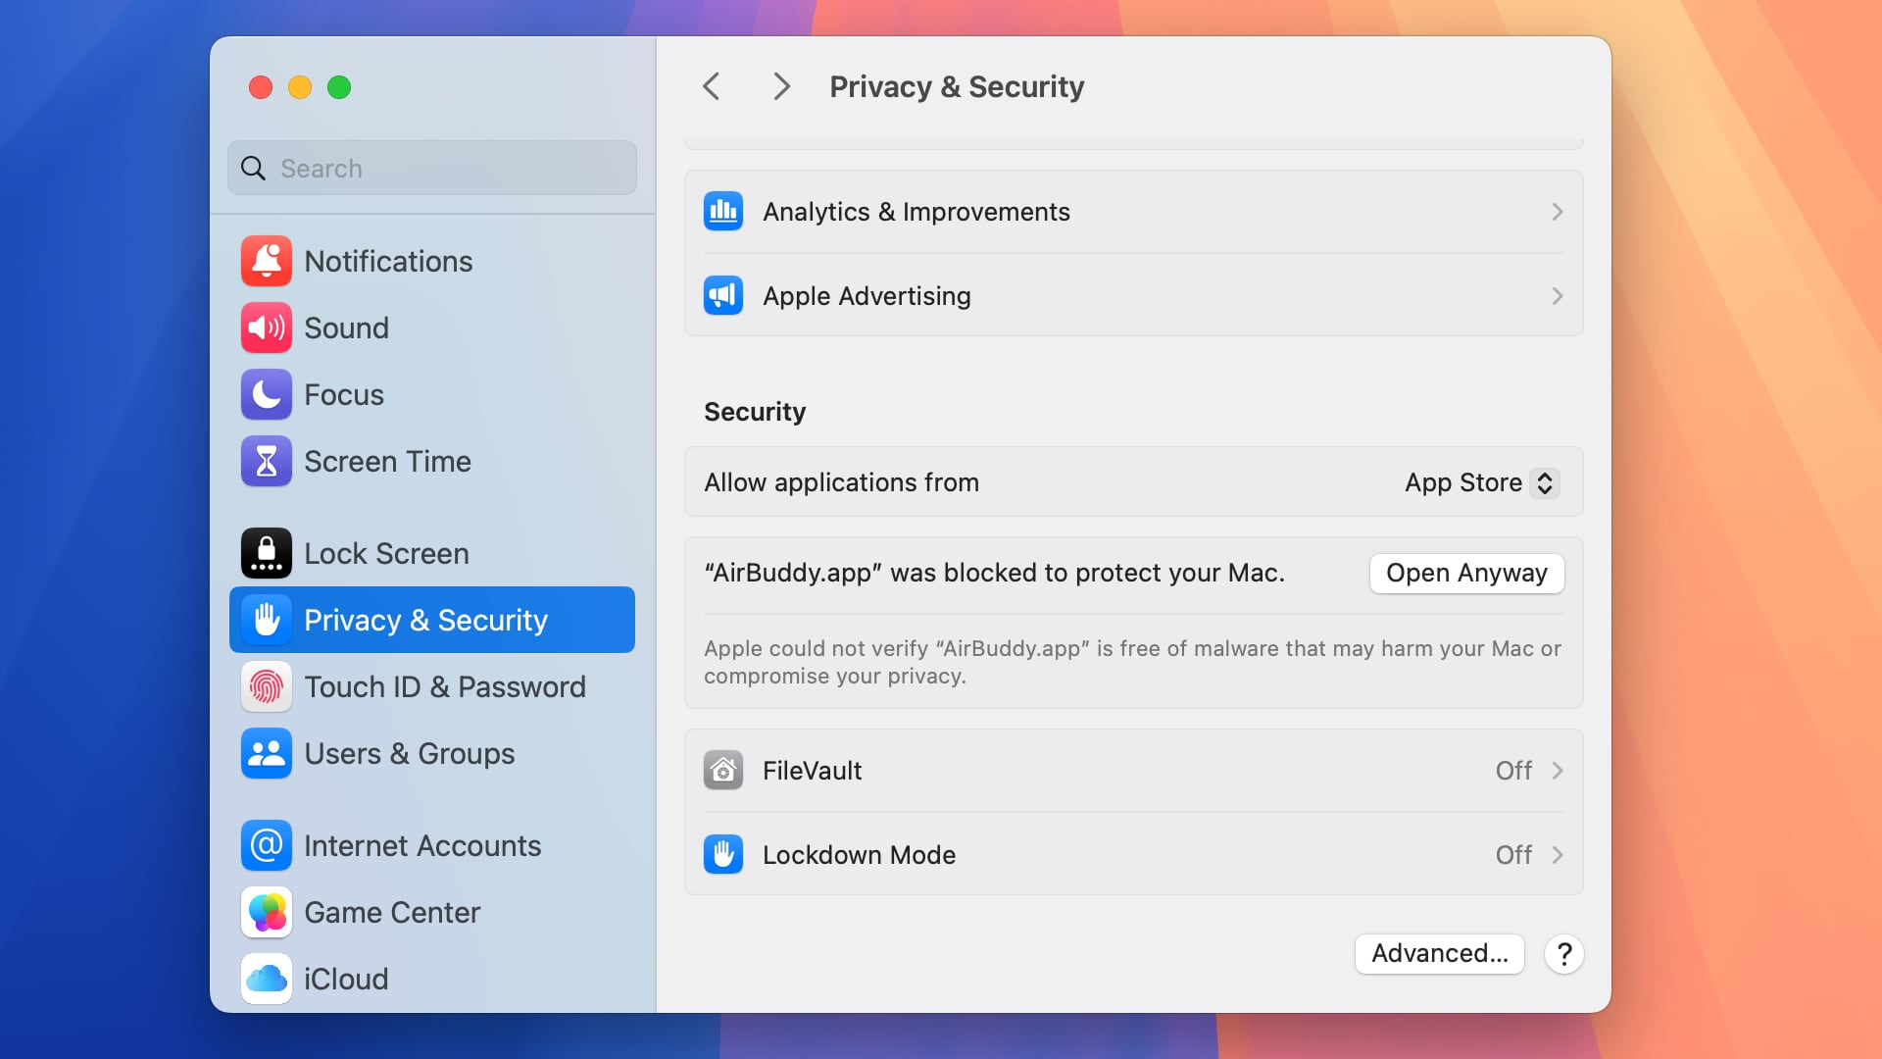Minimize the window with the yellow button
This screenshot has width=1882, height=1059.
coord(300,87)
